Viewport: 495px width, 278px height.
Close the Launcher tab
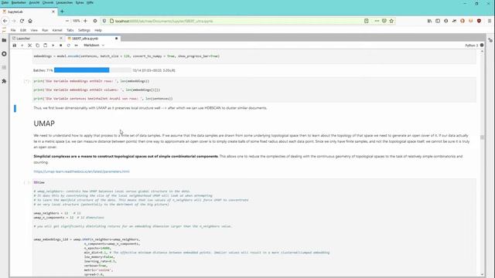[x=61, y=39]
